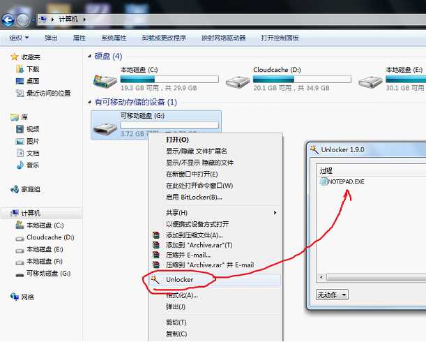Image resolution: width=426 pixels, height=342 pixels.
Task: Open the 图片 library in sidebar
Action: [27, 142]
